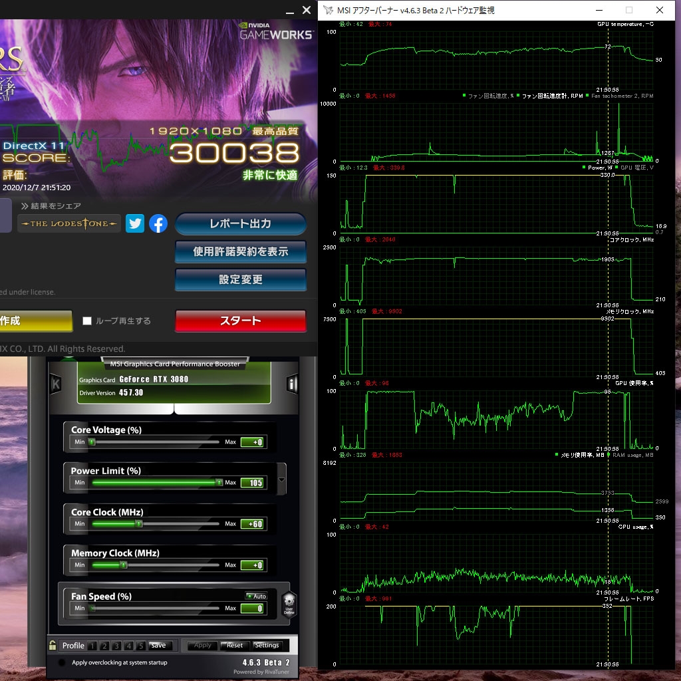Click the MSI Afterburner title bar icon

329,10
